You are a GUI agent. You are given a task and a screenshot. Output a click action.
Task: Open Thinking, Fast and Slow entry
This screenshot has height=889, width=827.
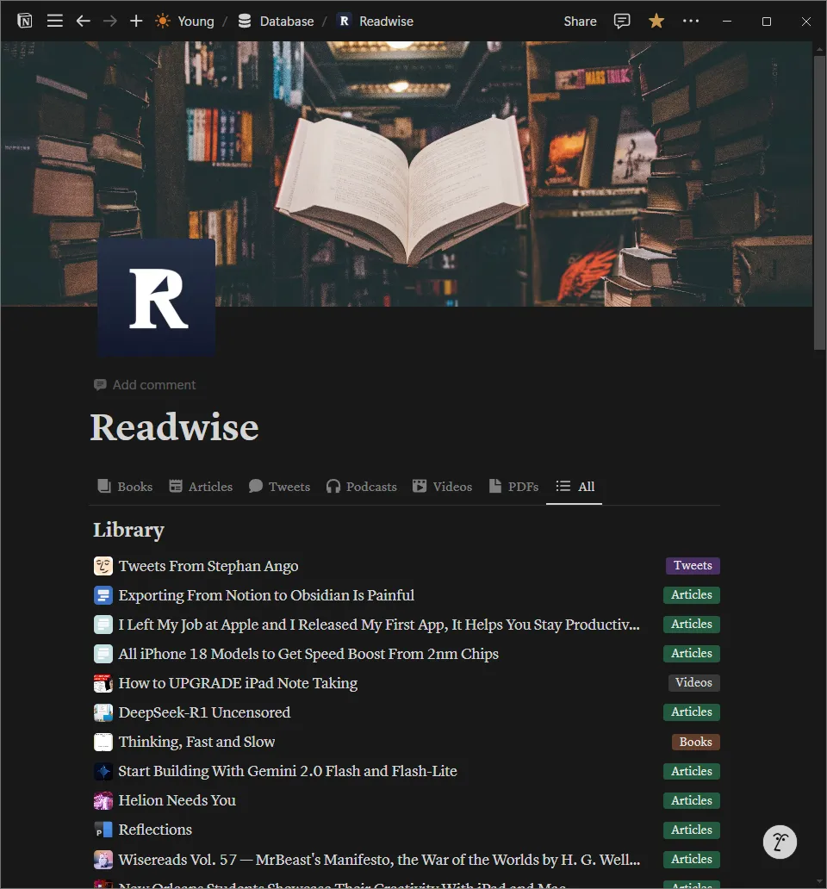pos(196,742)
